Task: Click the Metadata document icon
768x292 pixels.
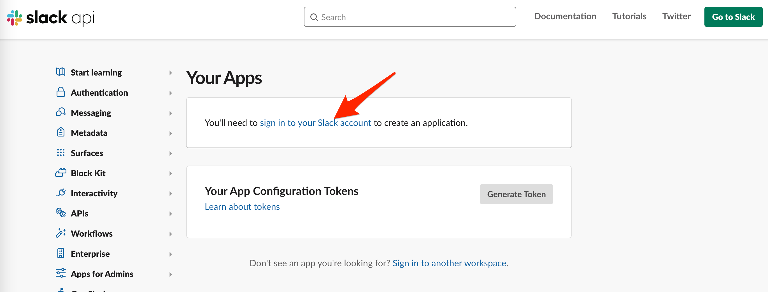Action: coord(60,133)
